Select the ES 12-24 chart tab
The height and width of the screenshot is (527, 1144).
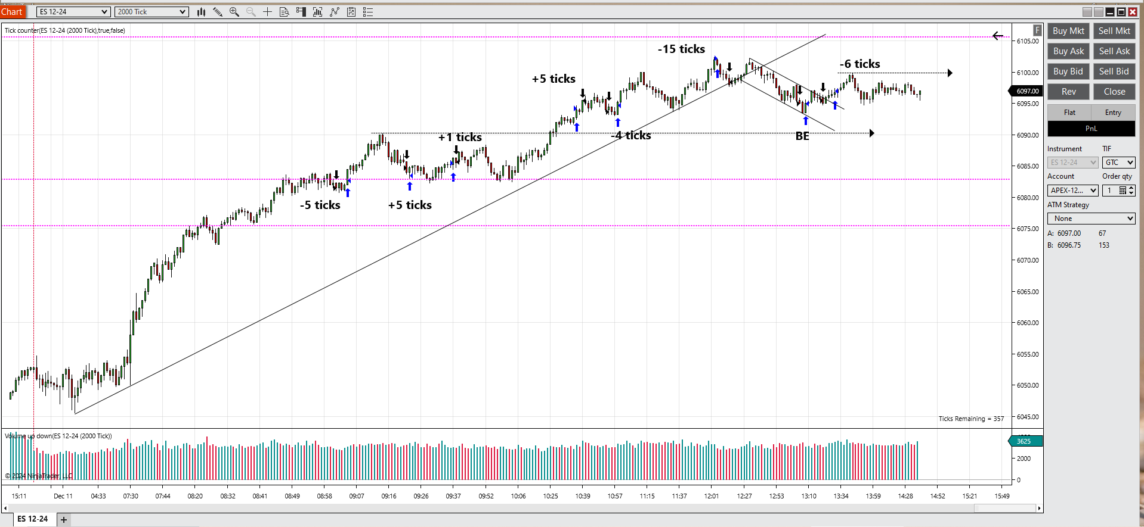[x=33, y=519]
